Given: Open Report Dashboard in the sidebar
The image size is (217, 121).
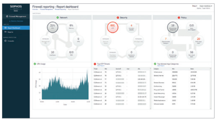Looking at the screenshot, I should [16, 28].
